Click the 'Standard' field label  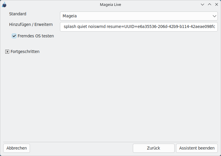[18, 14]
